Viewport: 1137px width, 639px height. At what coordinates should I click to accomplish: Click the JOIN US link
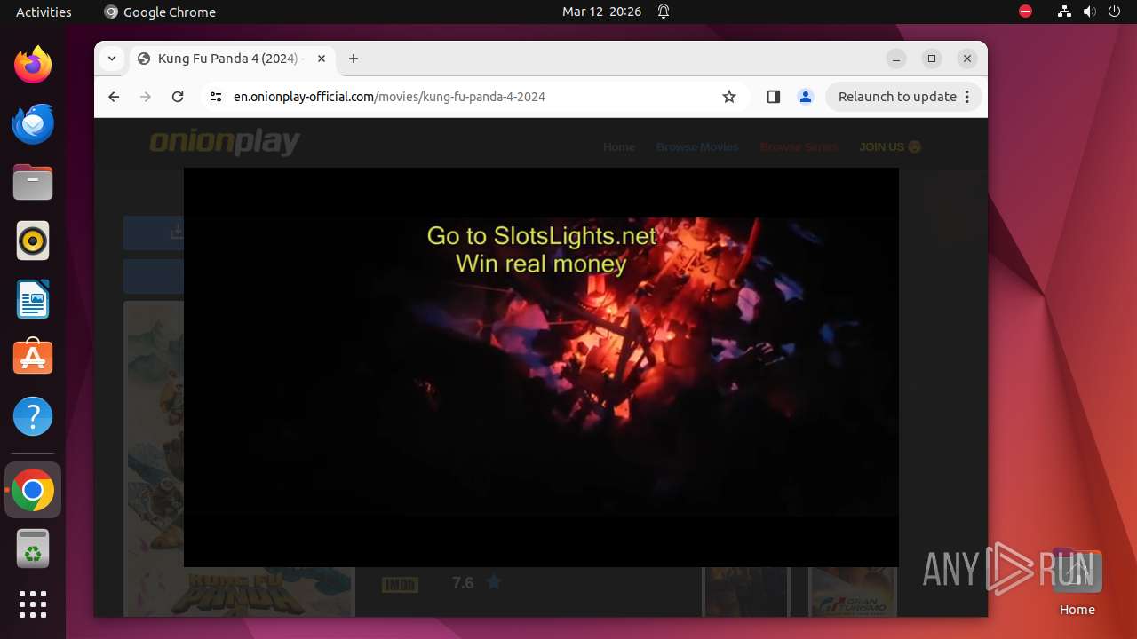[x=890, y=146]
